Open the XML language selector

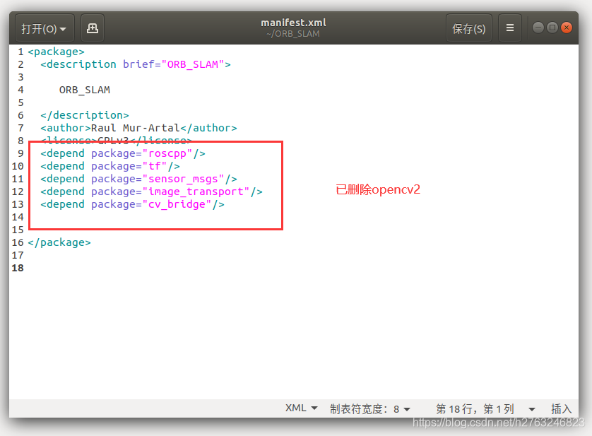pyautogui.click(x=301, y=408)
